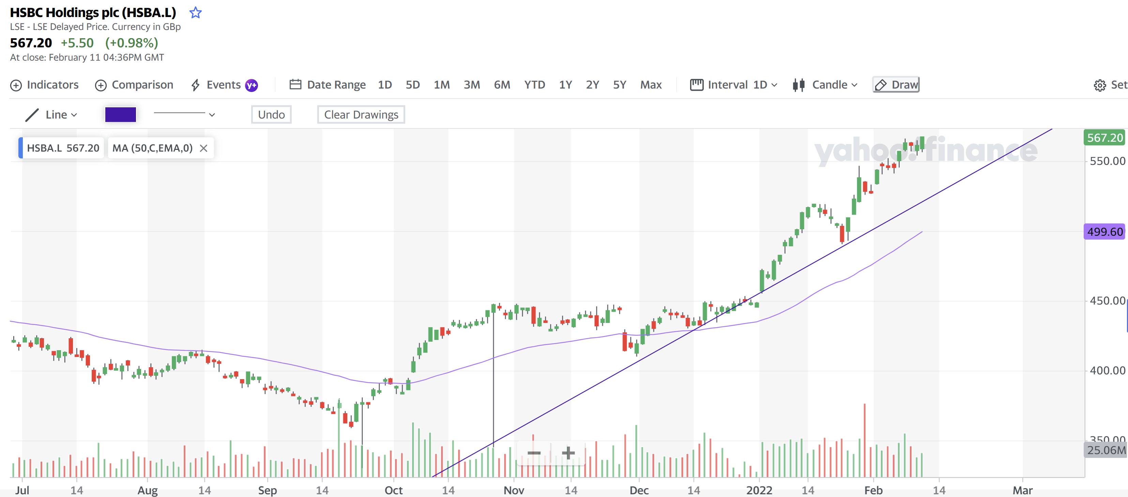Expand the Line drawing tool dropdown
The height and width of the screenshot is (497, 1128).
pos(74,115)
